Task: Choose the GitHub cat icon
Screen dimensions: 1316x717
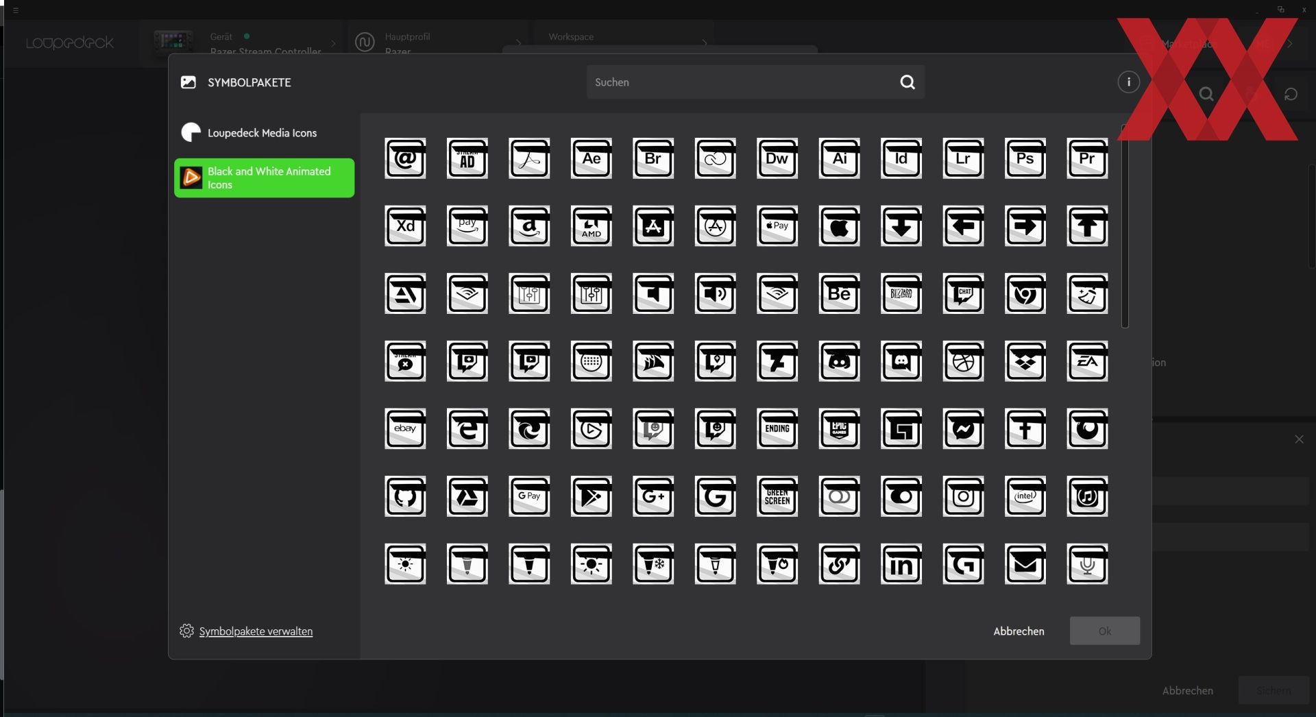Action: click(x=405, y=496)
